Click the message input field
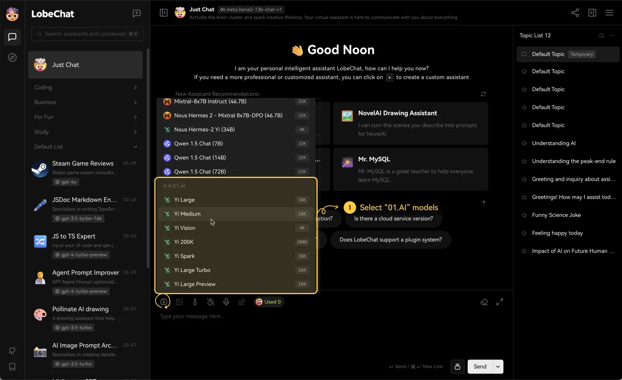622x380 pixels. pyautogui.click(x=272, y=316)
